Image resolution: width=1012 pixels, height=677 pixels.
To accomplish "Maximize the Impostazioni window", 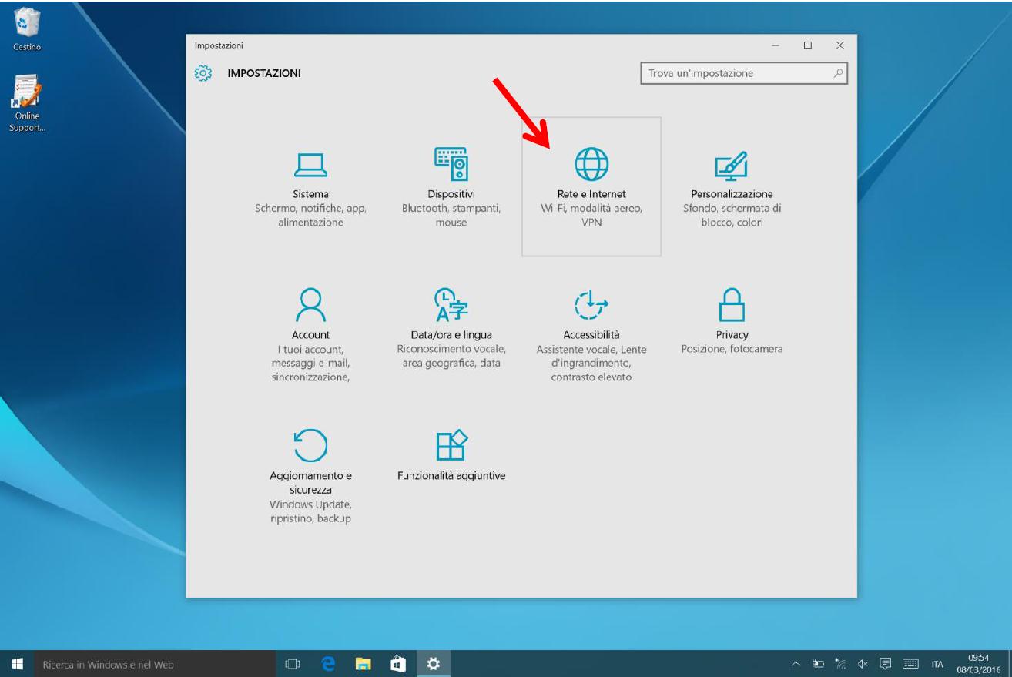I will 808,46.
